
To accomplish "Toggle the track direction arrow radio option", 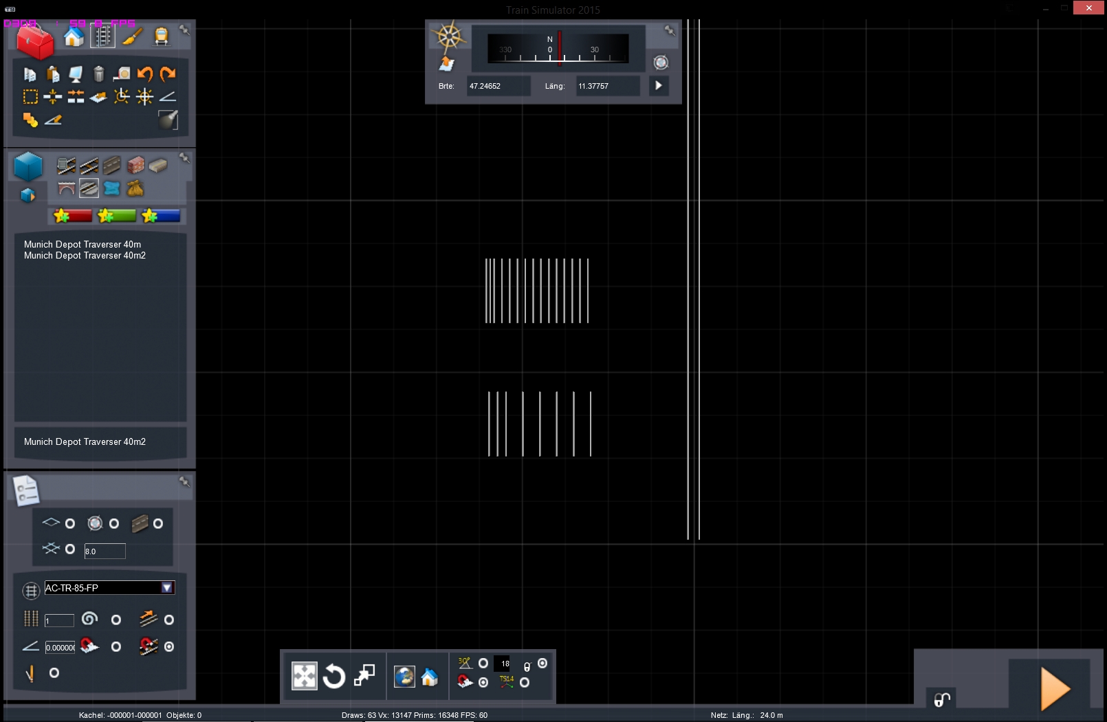I will click(x=169, y=620).
